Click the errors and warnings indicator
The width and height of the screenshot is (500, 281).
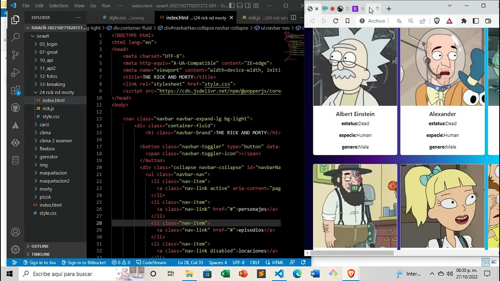121,263
